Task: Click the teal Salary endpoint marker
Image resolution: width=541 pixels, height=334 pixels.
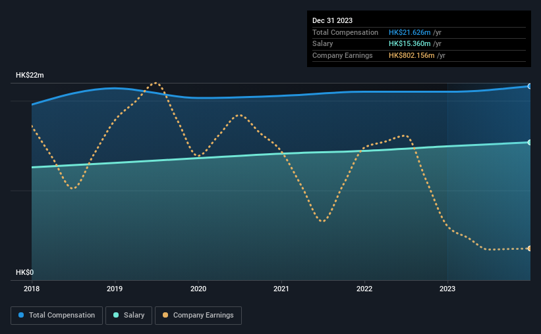Action: [529, 142]
